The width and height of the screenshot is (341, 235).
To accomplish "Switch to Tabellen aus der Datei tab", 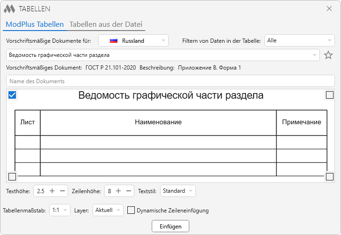I will pyautogui.click(x=106, y=24).
